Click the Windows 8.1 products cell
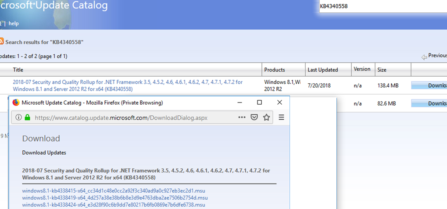This screenshot has width=447, height=209. click(x=282, y=85)
